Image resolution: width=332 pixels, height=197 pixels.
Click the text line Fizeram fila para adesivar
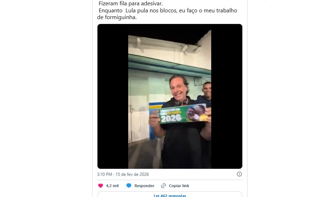(x=131, y=4)
